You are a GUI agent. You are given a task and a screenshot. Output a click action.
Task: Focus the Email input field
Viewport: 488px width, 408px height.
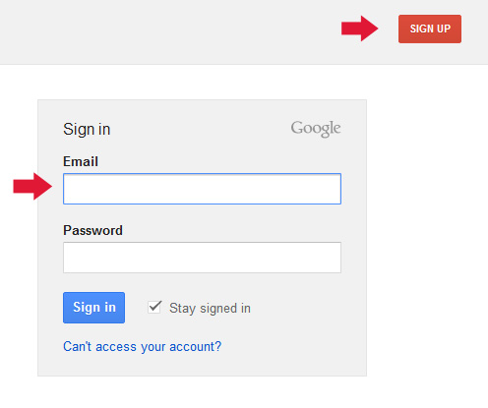[202, 189]
